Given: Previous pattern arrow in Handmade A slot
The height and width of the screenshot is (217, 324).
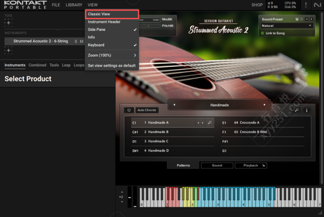Looking at the screenshot, I should (x=198, y=123).
